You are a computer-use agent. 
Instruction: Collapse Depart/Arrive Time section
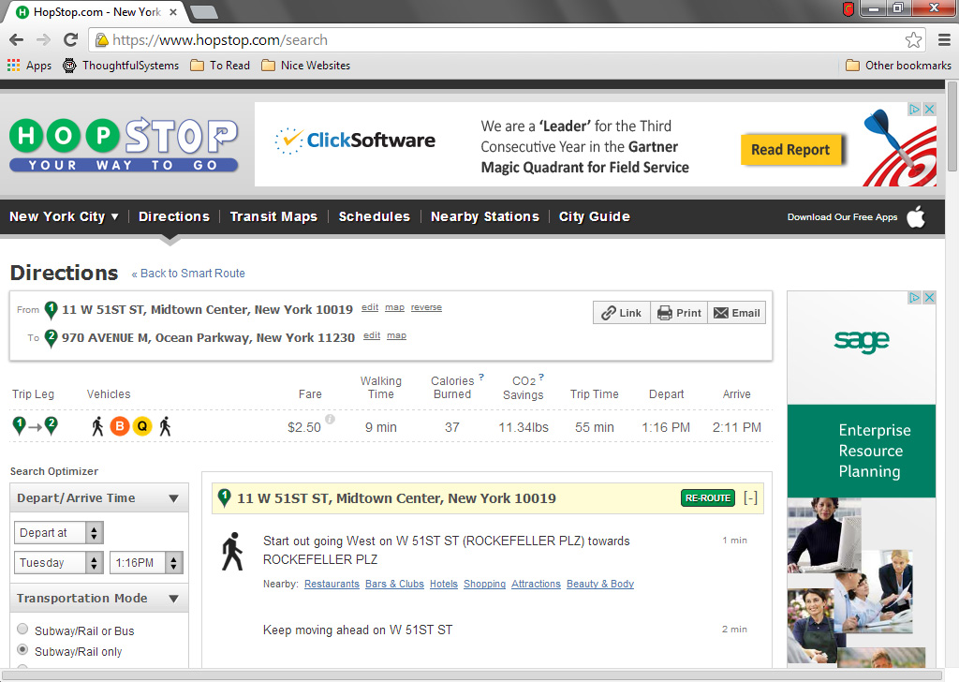click(x=173, y=498)
